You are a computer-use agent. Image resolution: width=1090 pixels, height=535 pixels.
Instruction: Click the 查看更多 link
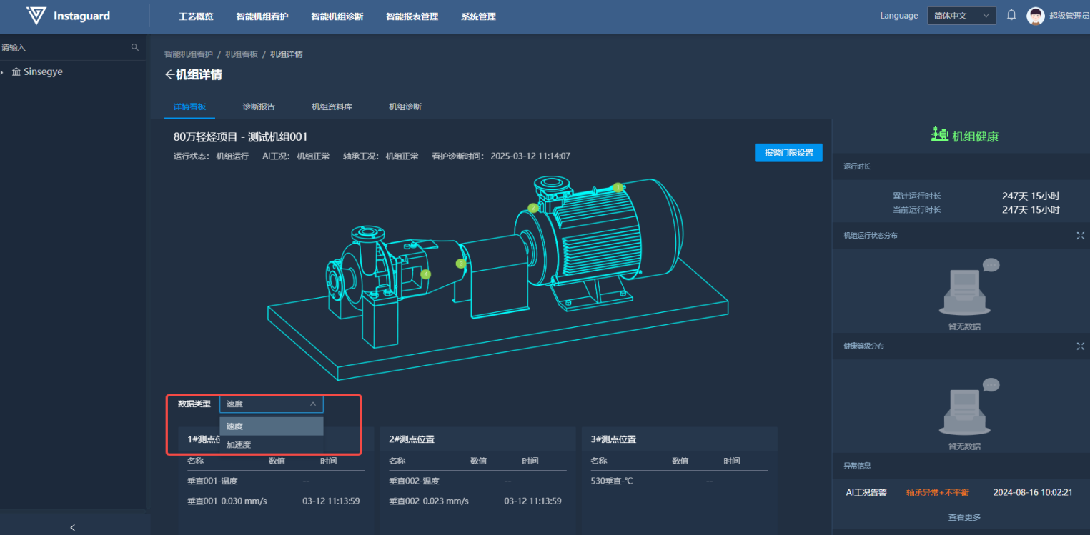click(x=964, y=517)
